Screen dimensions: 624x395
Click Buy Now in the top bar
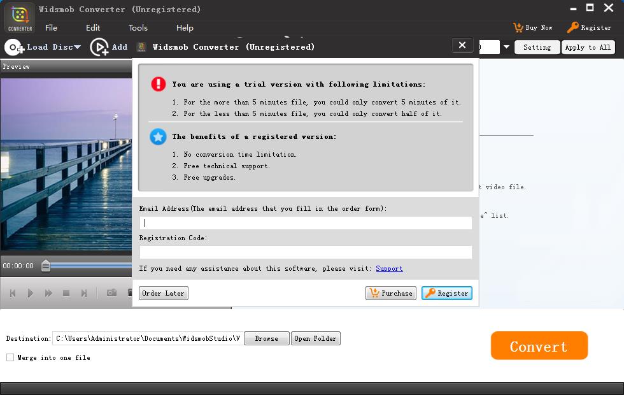click(533, 27)
